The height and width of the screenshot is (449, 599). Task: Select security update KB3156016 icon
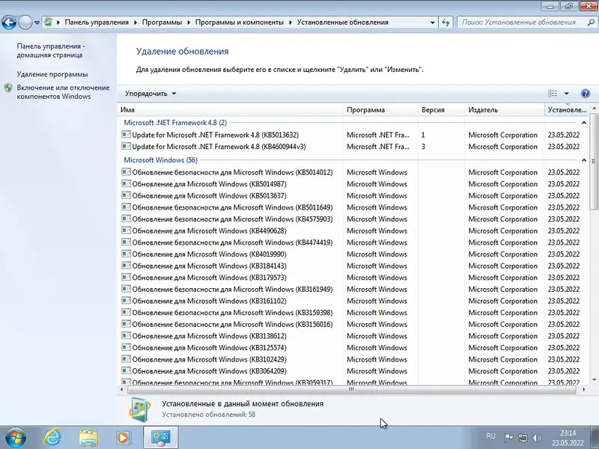coord(126,324)
